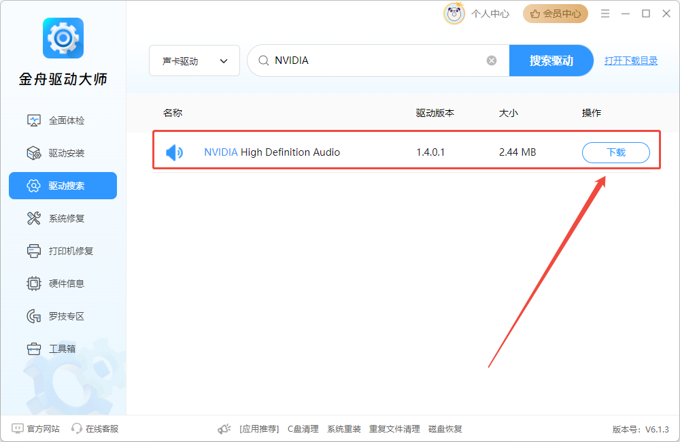Expand the 声卡驱动 category dropdown

[x=194, y=61]
